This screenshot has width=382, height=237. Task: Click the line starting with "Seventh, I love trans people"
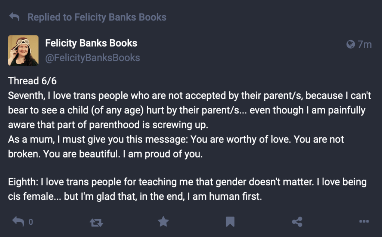(x=189, y=96)
